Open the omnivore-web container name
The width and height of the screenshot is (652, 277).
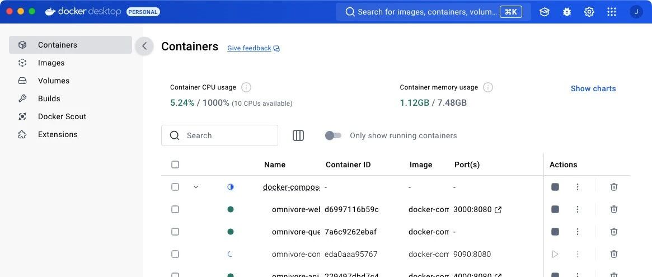tap(296, 209)
